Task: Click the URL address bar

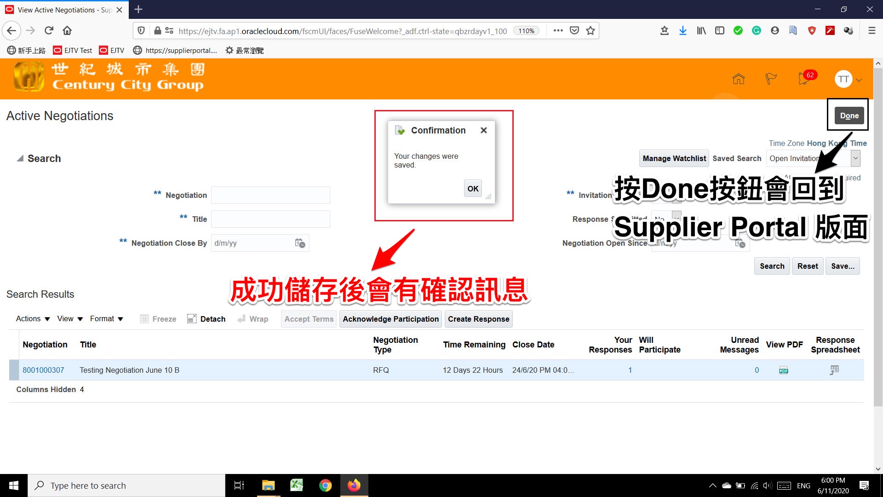Action: [343, 31]
